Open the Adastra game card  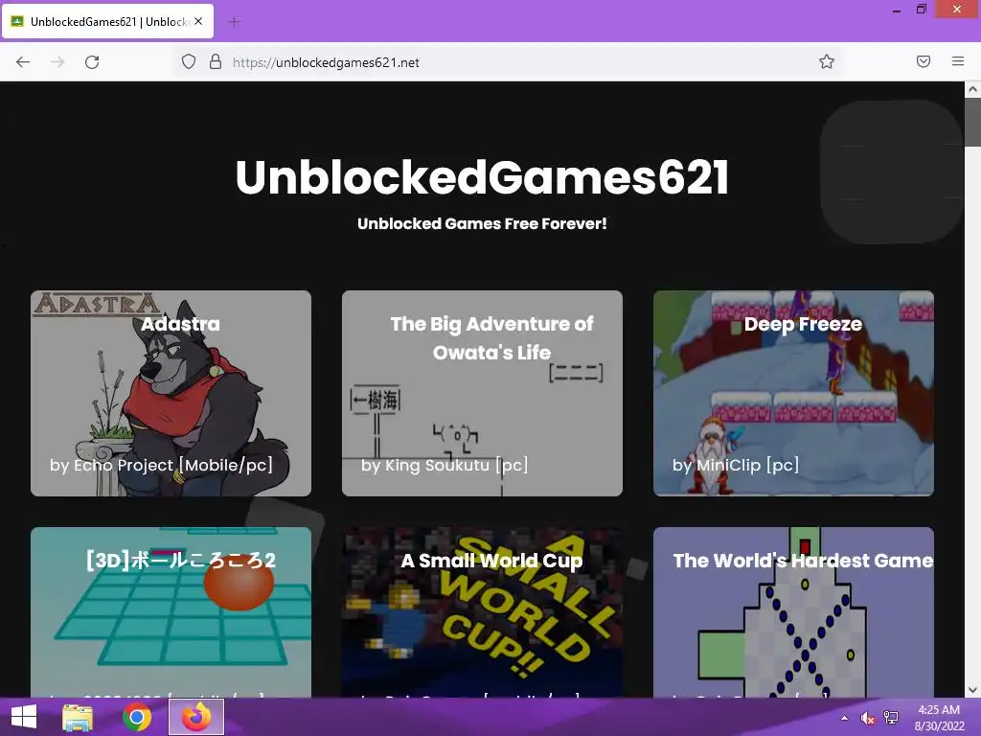pos(171,393)
